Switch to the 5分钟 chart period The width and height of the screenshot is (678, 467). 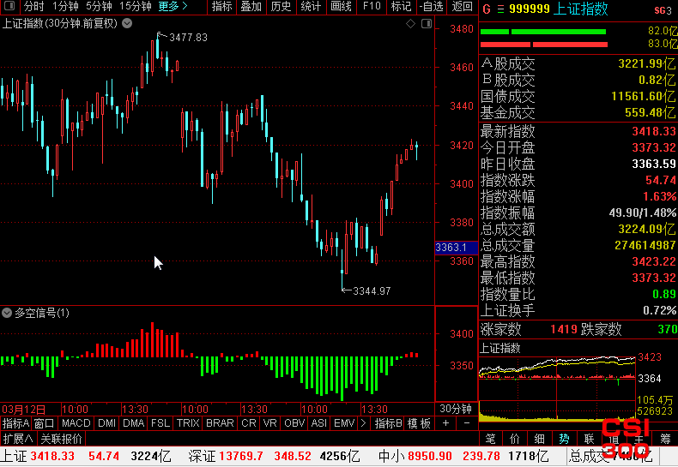[99, 6]
